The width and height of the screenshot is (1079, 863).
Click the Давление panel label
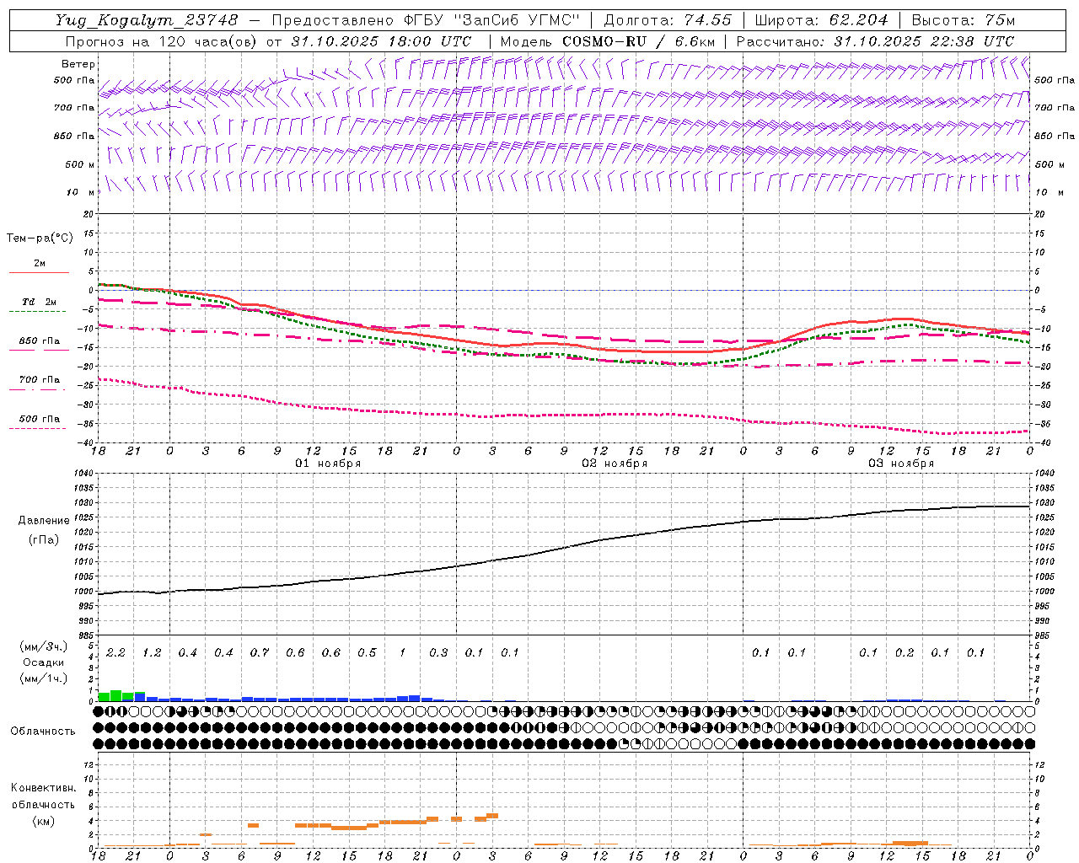(x=44, y=521)
